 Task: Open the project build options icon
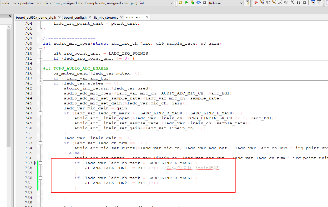click(247, 3)
